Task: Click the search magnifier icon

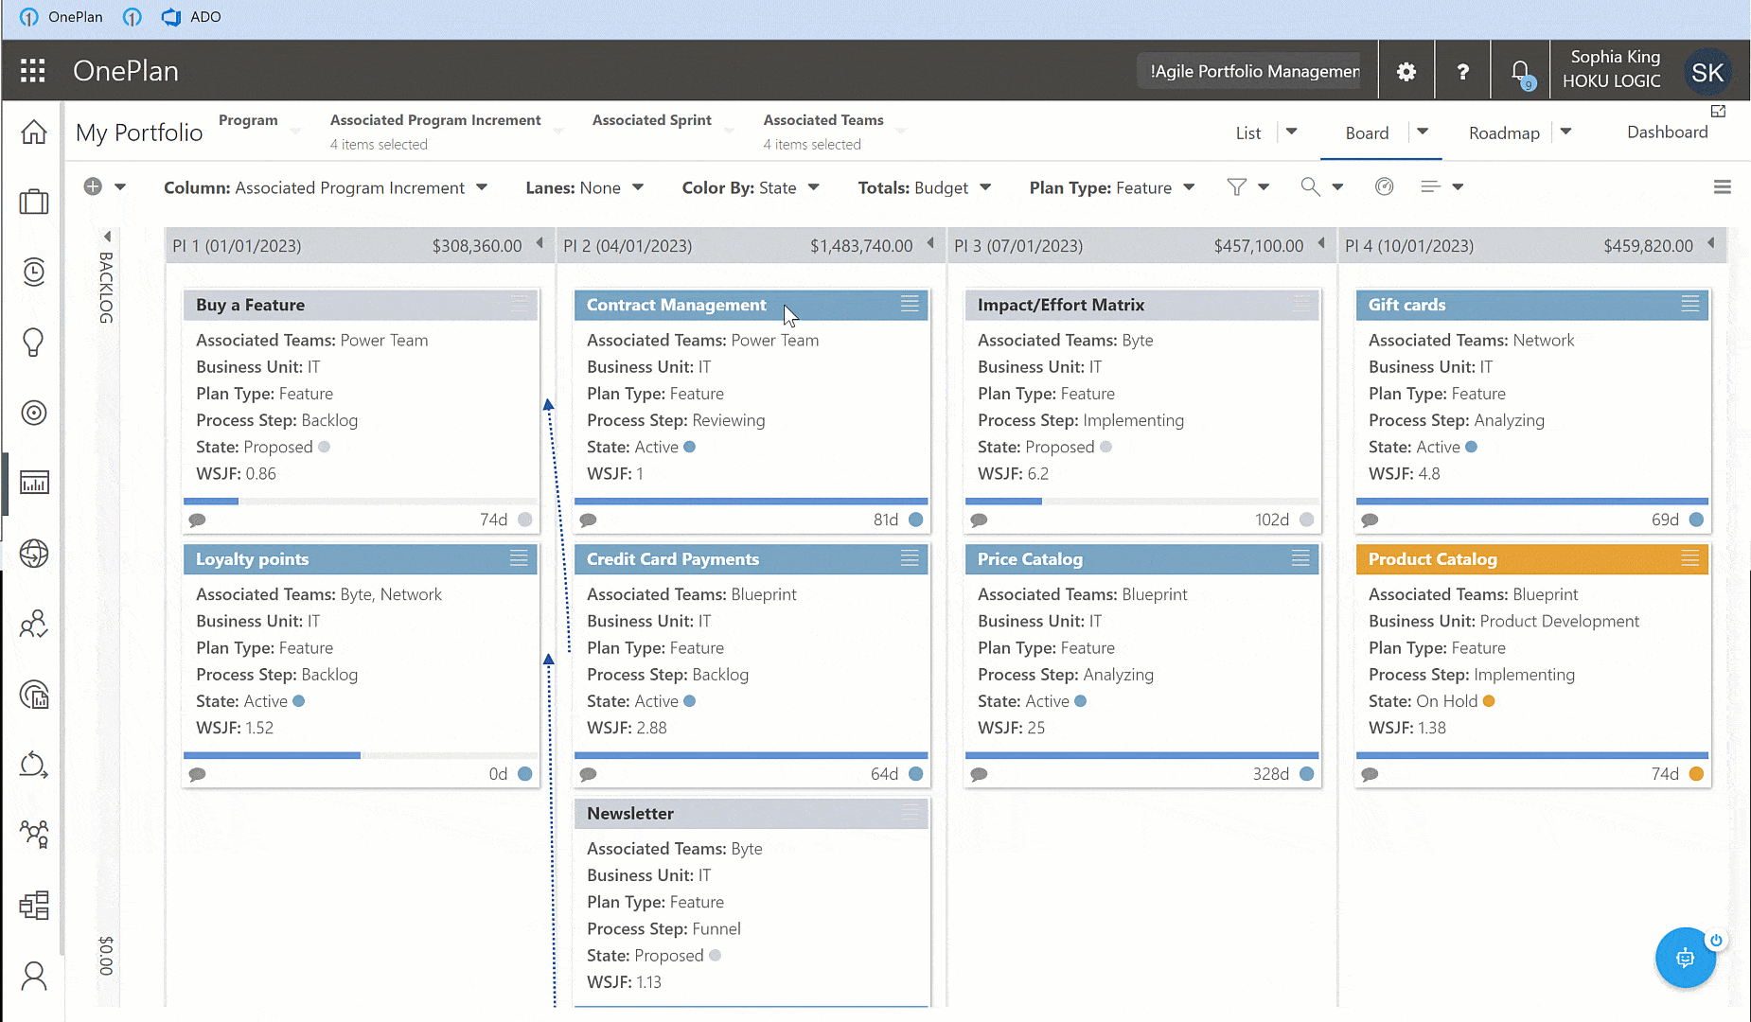Action: 1310,187
